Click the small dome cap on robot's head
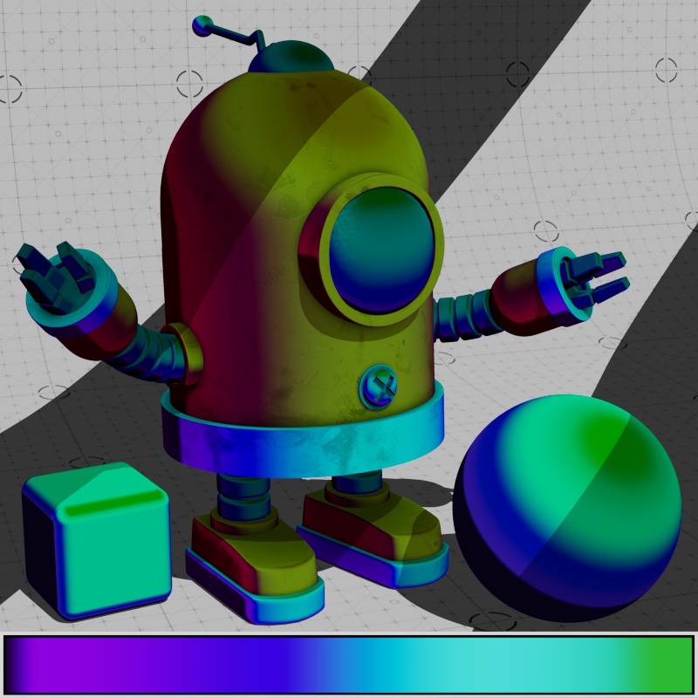 coord(291,57)
